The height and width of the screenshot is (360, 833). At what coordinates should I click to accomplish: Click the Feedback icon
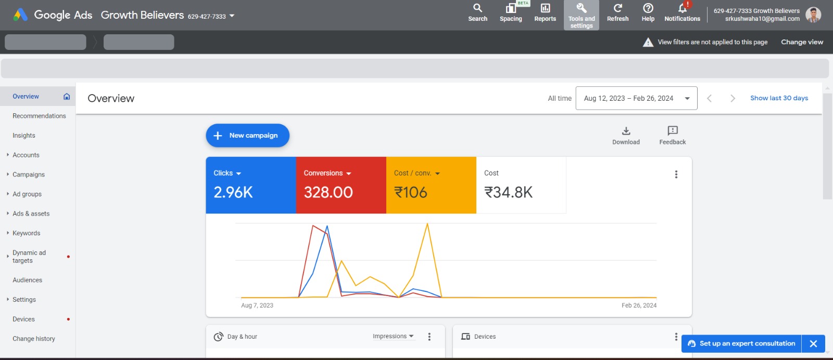672,135
